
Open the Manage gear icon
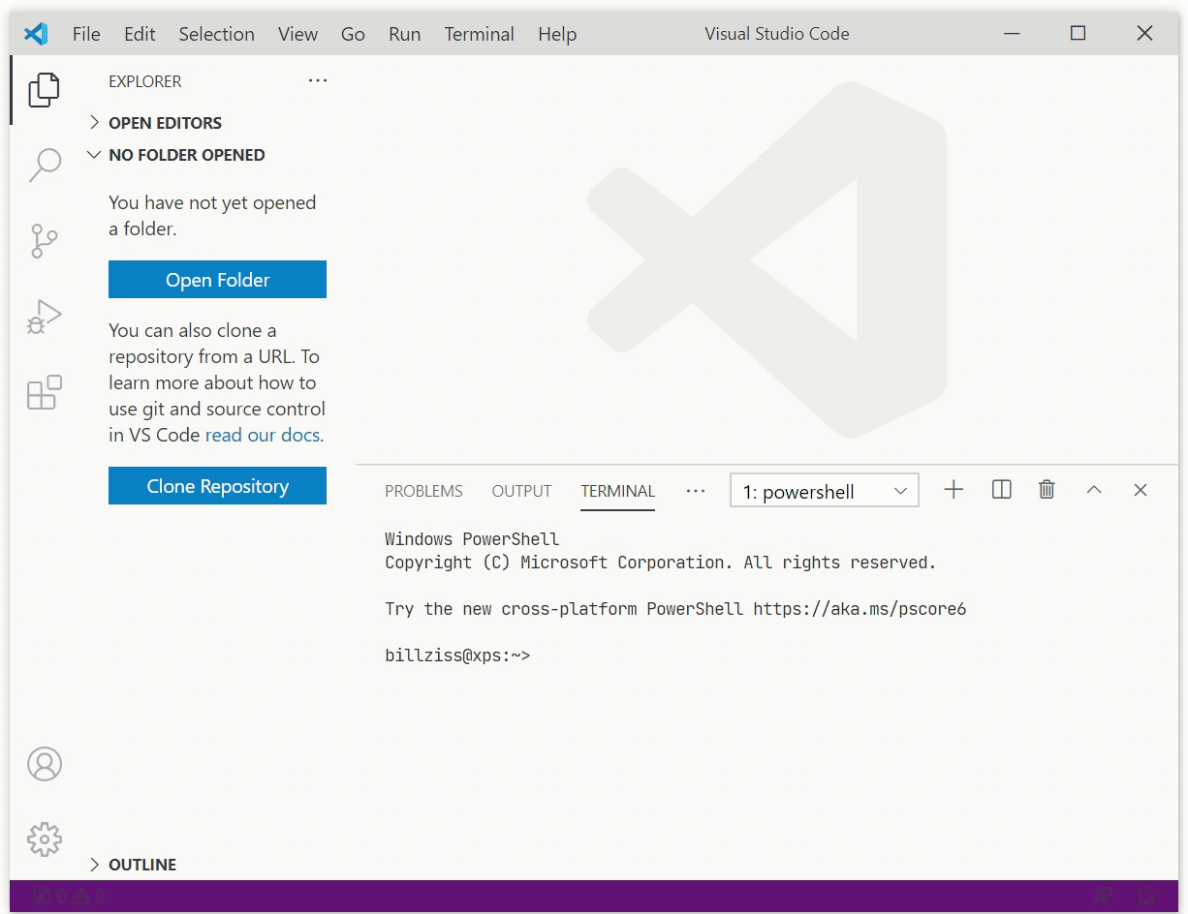pyautogui.click(x=45, y=838)
